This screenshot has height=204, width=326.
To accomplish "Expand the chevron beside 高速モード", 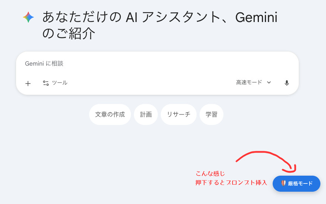I will 269,82.
